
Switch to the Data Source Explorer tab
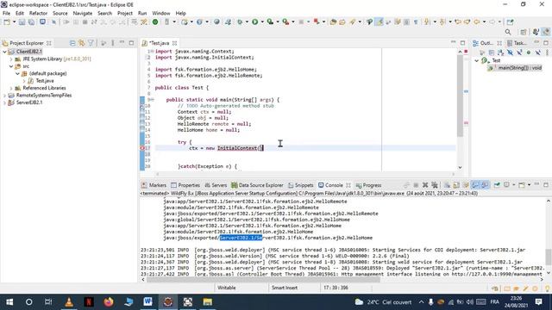[257, 185]
